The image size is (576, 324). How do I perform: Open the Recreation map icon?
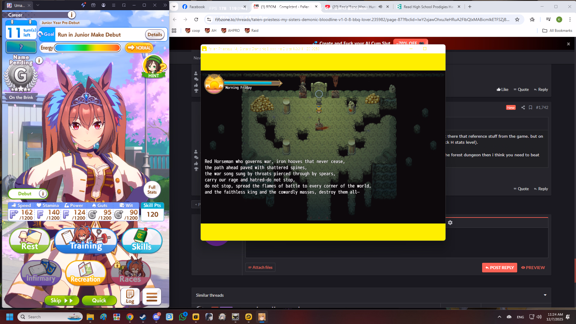(x=85, y=273)
